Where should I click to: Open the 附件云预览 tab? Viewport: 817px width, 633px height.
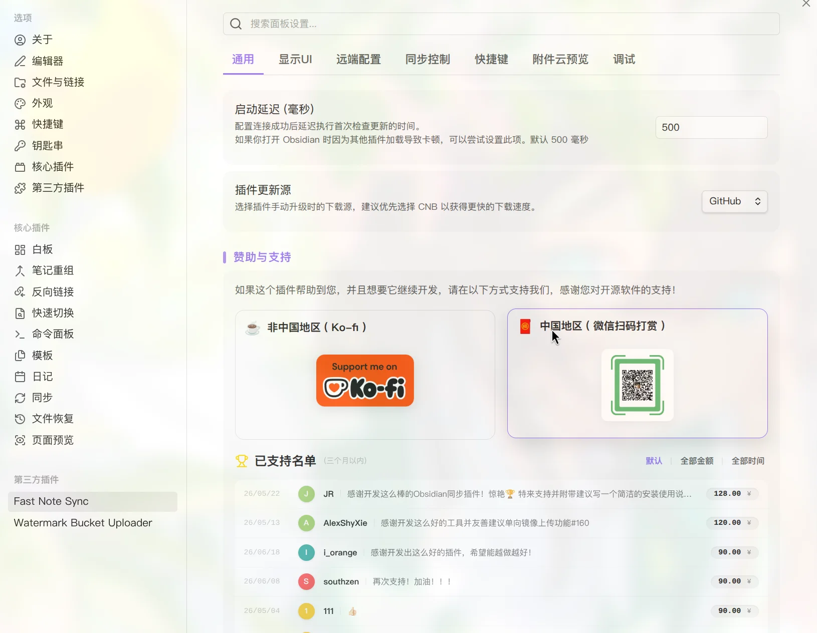coord(560,60)
